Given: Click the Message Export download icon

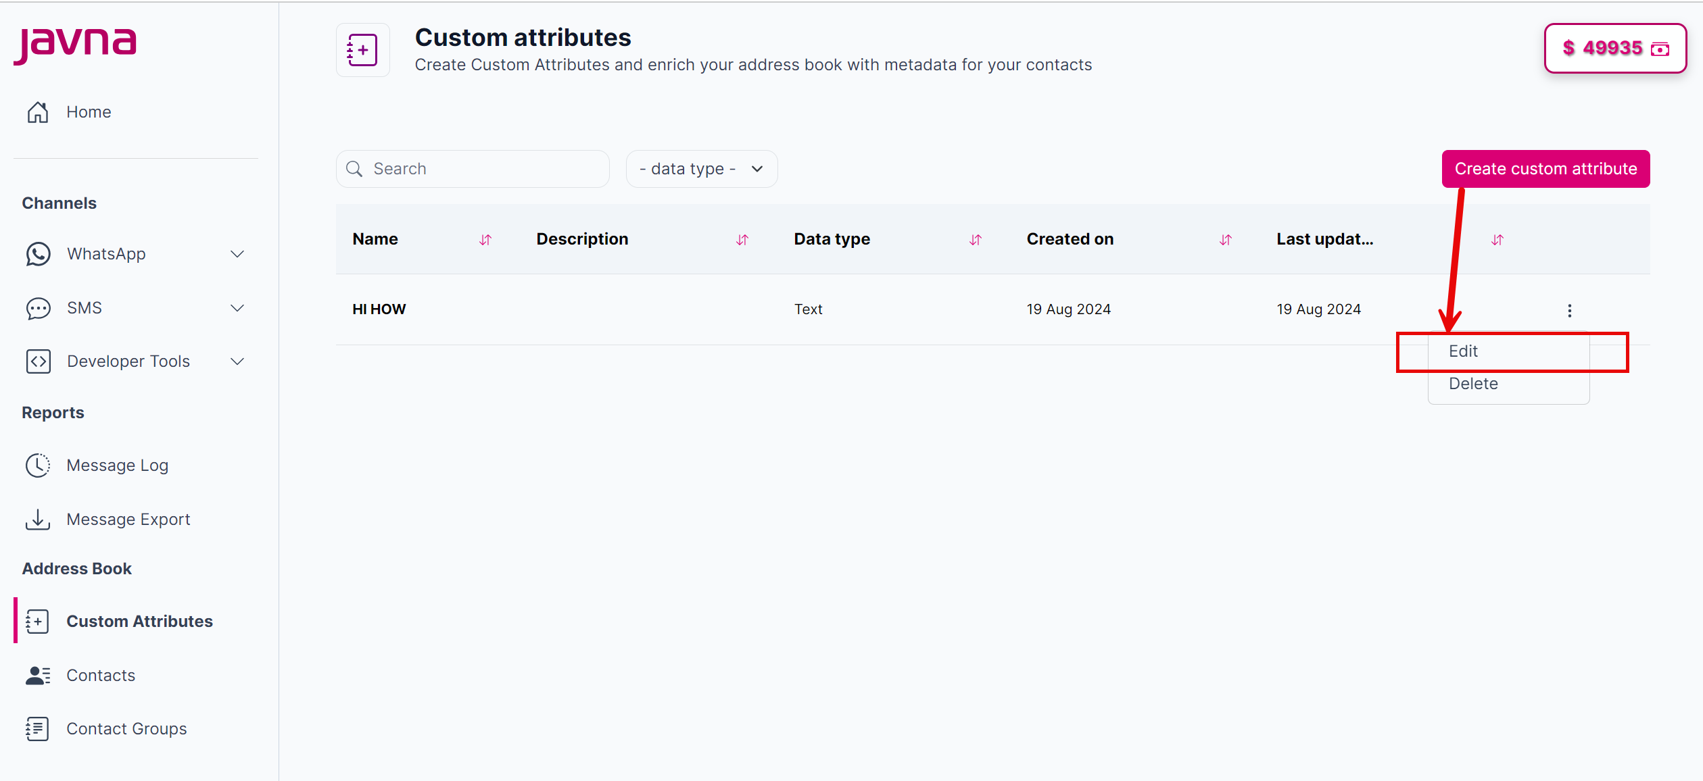Looking at the screenshot, I should pos(38,520).
